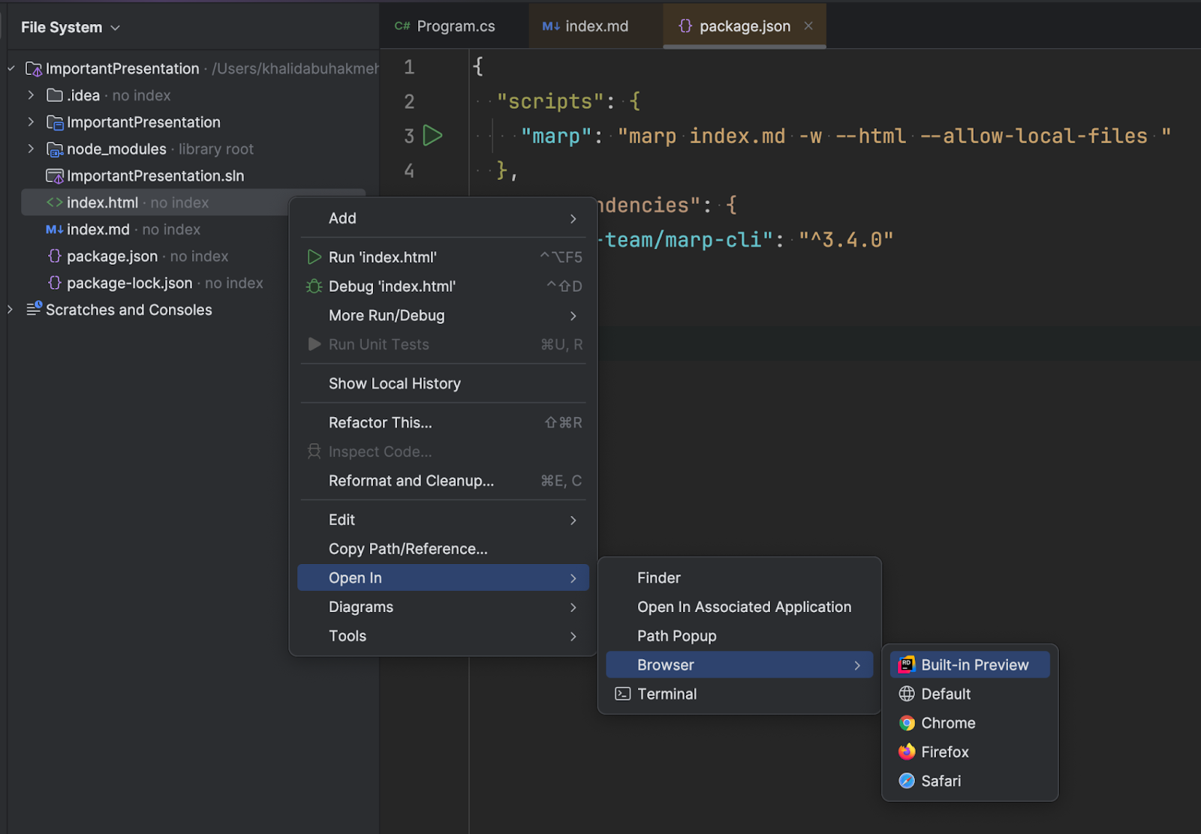Click the braces icon on package.json tab
Screen dimensions: 1201x834
coord(685,26)
